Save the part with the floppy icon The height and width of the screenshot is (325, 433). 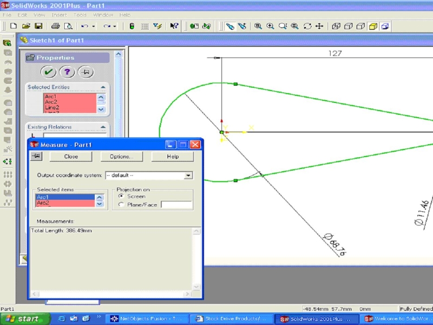pyautogui.click(x=38, y=26)
